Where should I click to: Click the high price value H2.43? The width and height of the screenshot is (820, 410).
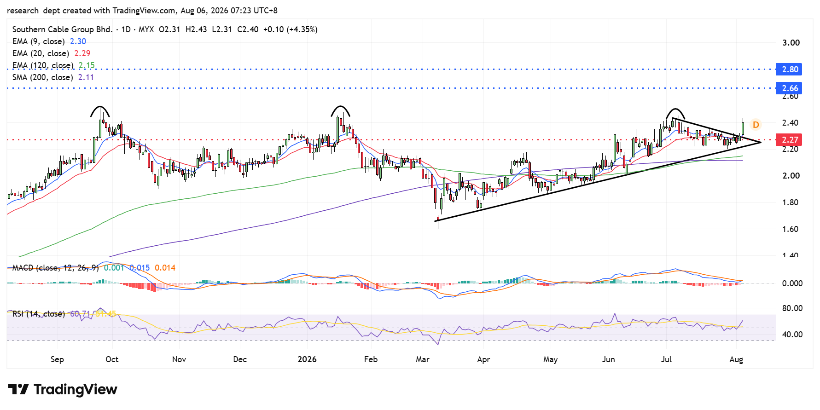196,29
